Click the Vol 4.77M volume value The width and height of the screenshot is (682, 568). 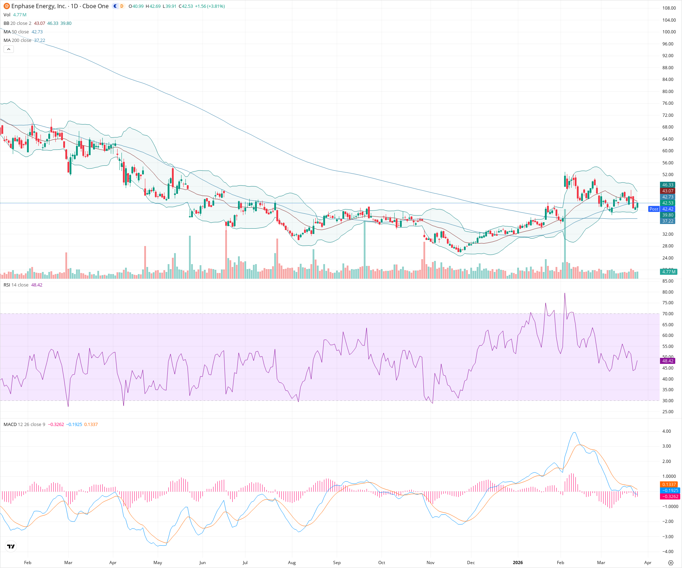pos(20,15)
